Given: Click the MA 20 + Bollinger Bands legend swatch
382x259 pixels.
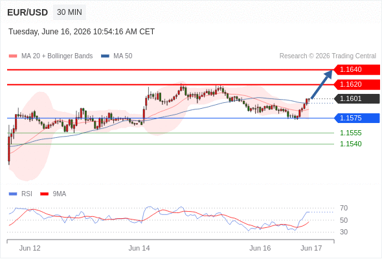Looking at the screenshot, I should [13, 56].
